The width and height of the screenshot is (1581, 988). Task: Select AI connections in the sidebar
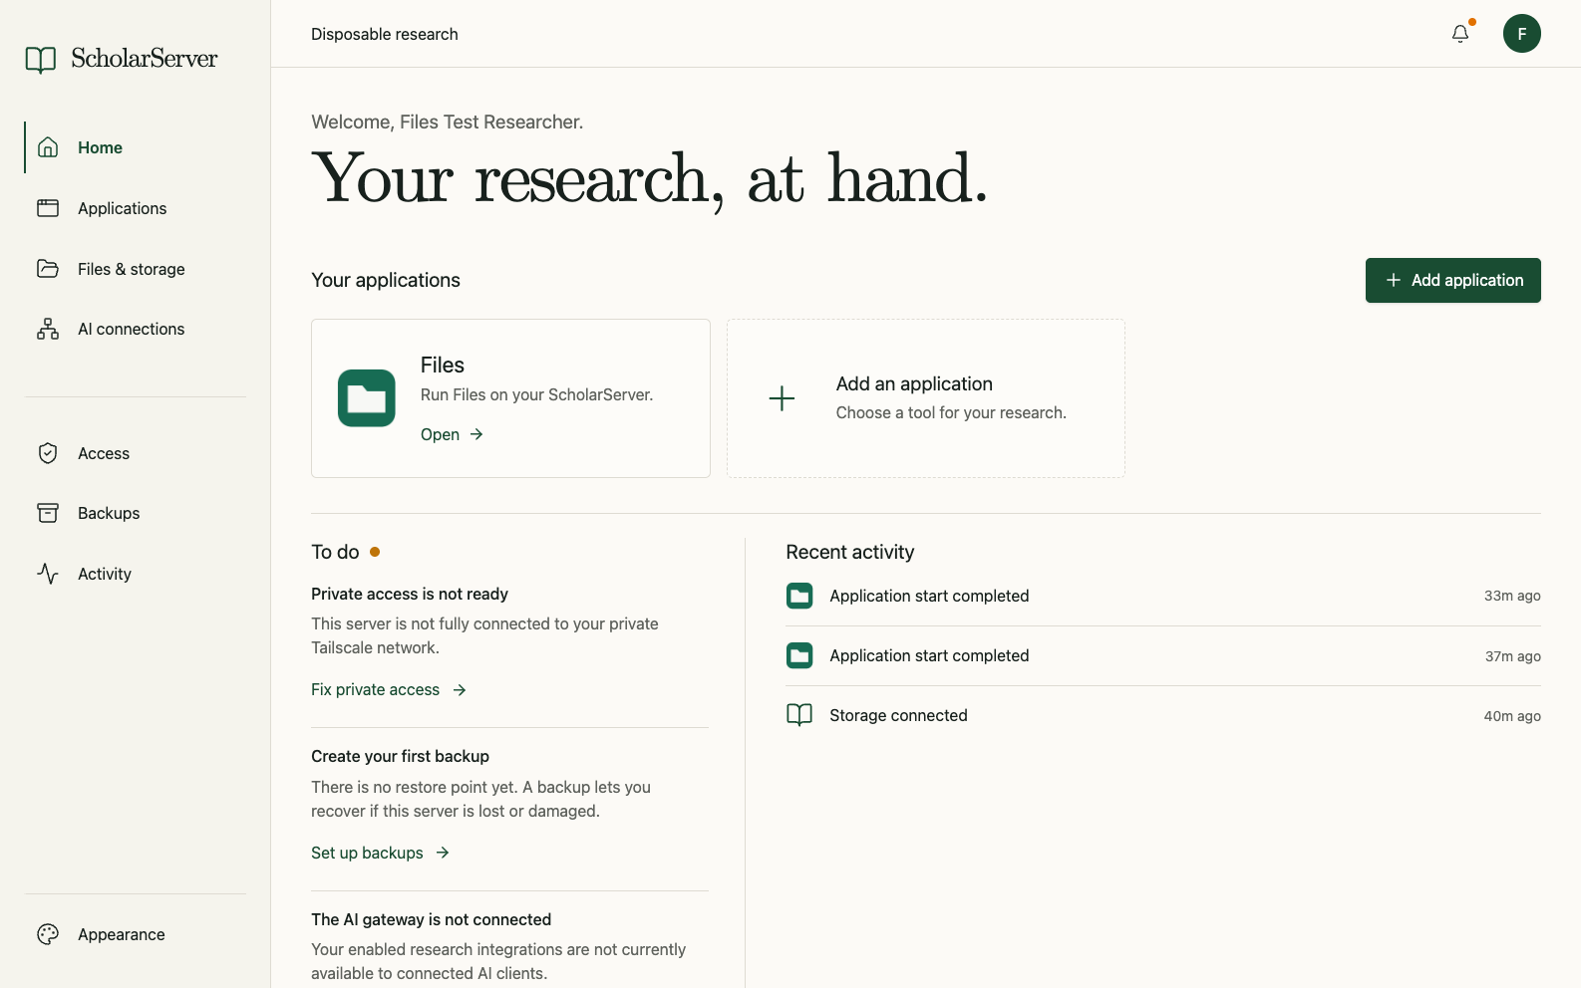(x=131, y=329)
